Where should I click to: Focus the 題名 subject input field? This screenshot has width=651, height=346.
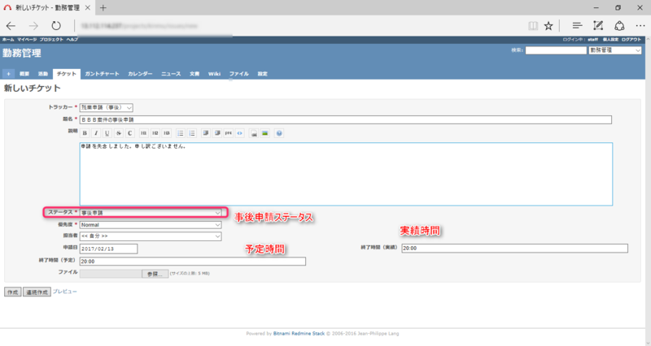[x=345, y=119]
